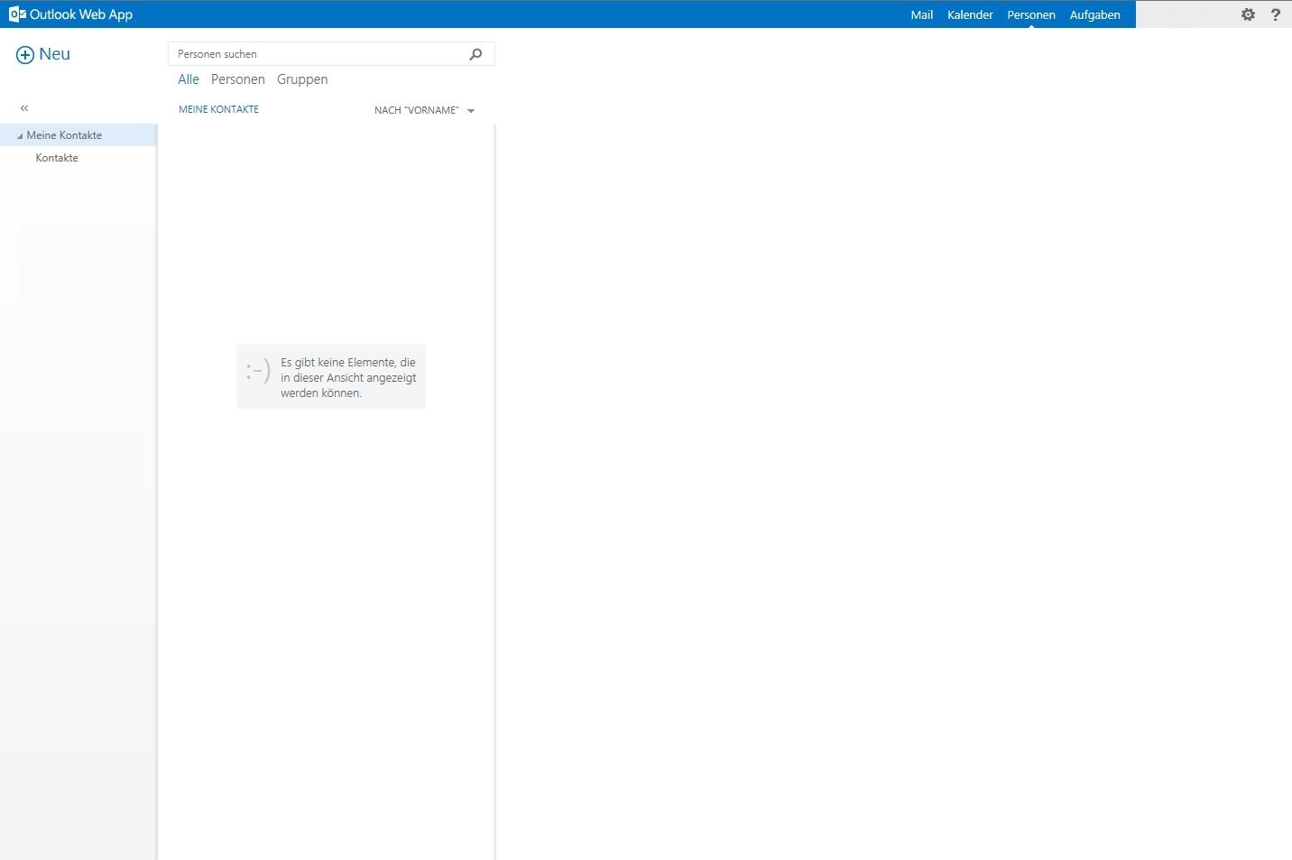Click the Outlook Web App logo icon
The height and width of the screenshot is (860, 1292).
17,14
